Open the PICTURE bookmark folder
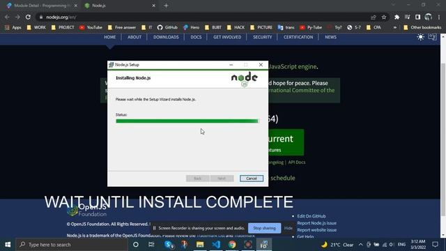 click(261, 27)
